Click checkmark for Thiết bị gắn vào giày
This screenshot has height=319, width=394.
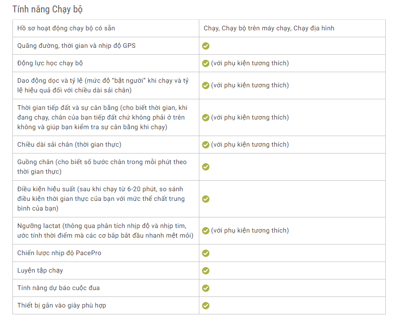pyautogui.click(x=206, y=306)
